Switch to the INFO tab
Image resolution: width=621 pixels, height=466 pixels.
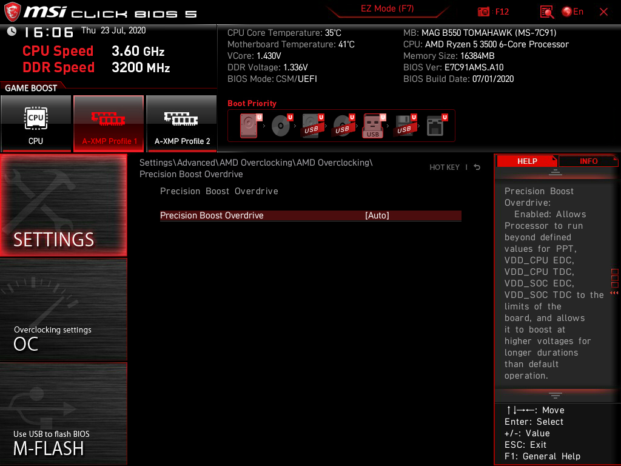588,161
